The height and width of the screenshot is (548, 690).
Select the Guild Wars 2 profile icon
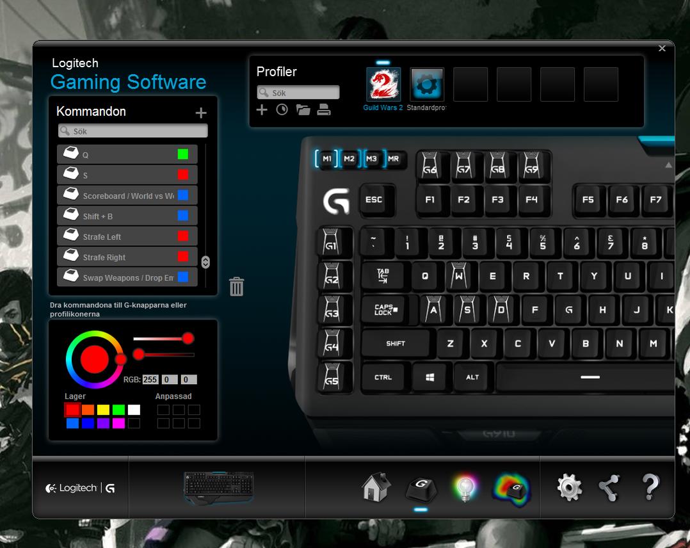(x=383, y=84)
